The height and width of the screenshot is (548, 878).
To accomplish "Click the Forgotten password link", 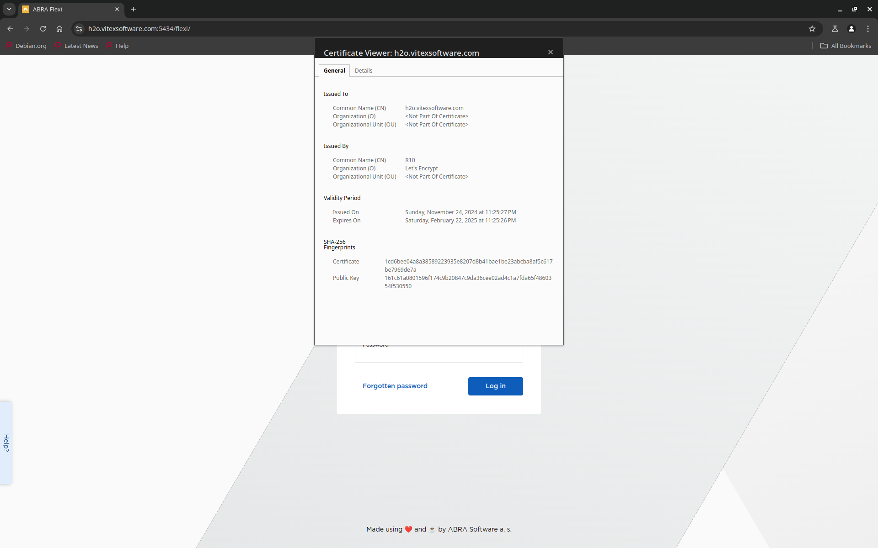I will pyautogui.click(x=395, y=386).
